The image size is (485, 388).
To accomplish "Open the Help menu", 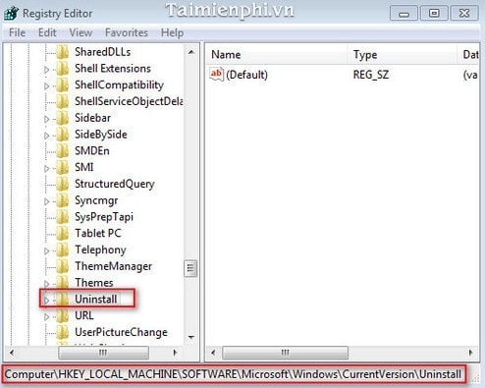I will (172, 32).
